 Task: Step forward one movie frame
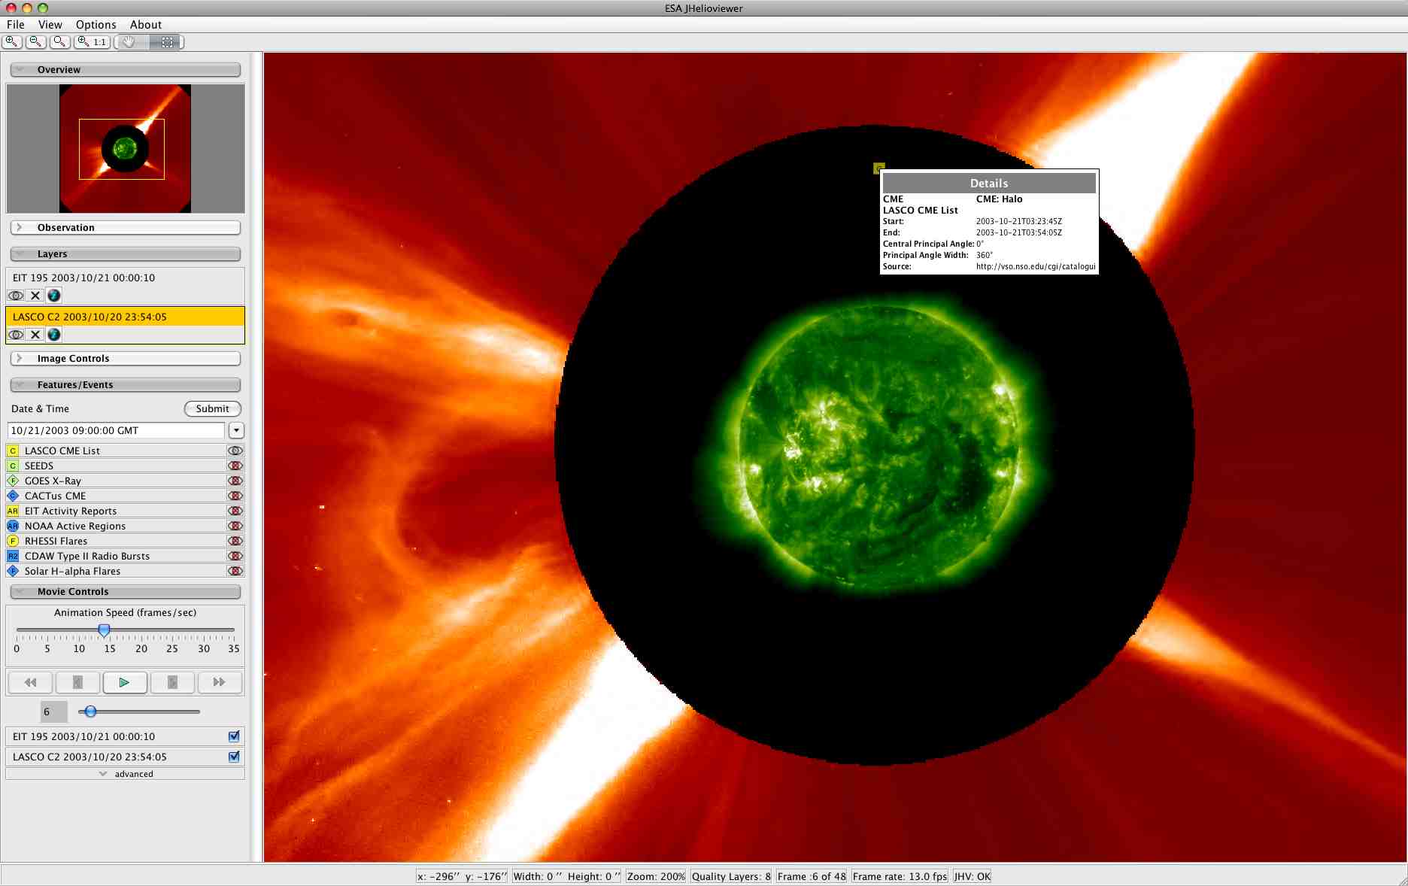point(172,682)
